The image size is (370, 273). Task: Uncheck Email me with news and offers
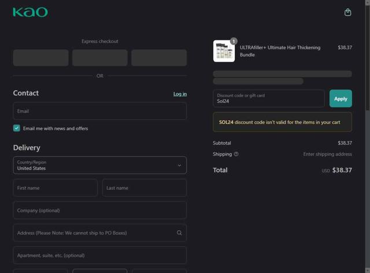point(17,128)
